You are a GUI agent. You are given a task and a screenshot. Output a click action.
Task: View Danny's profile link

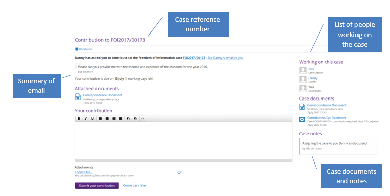pyautogui.click(x=313, y=78)
